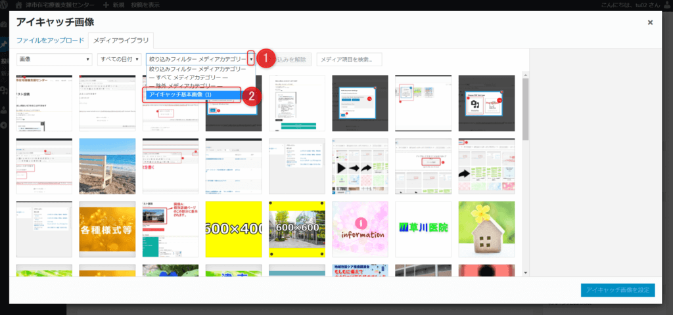Screen dimensions: 673x315
Task: Select the 草川医院 logo thumbnail
Action: pos(423,229)
